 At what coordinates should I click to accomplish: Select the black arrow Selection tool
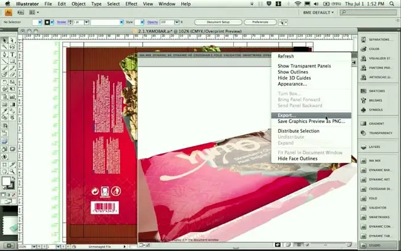tap(5, 40)
